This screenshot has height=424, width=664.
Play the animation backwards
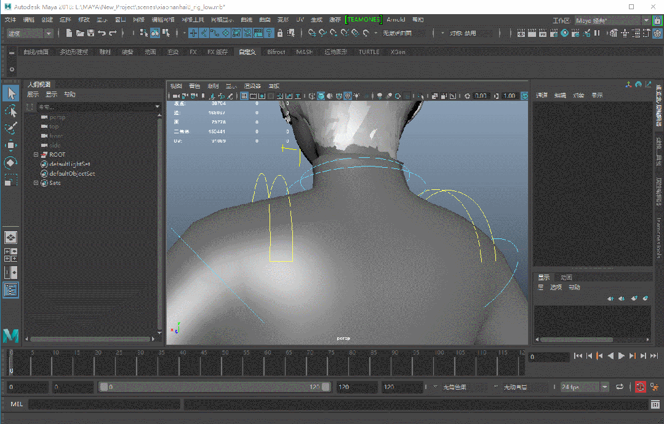click(x=610, y=356)
